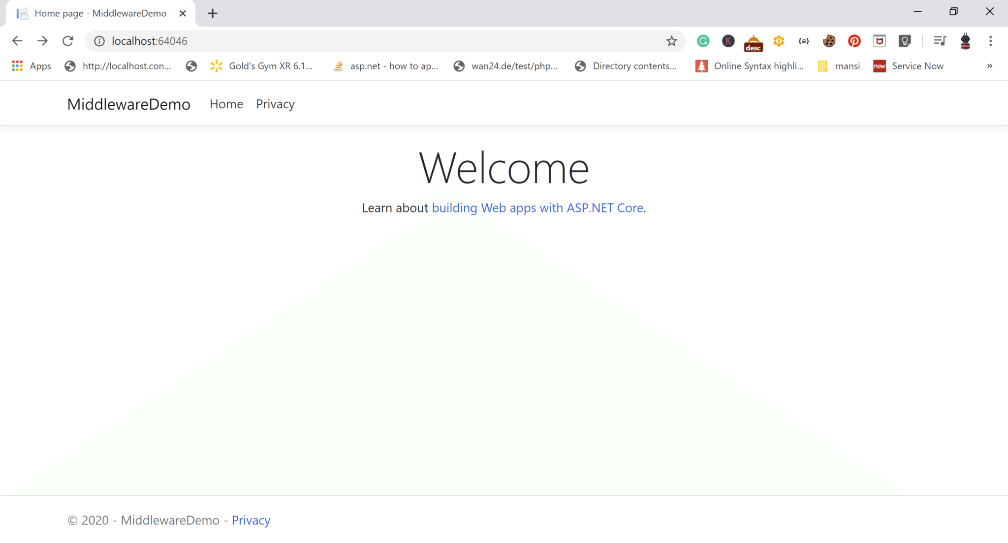Open the Chrome three-dot menu
Image resolution: width=1008 pixels, height=543 pixels.
990,41
